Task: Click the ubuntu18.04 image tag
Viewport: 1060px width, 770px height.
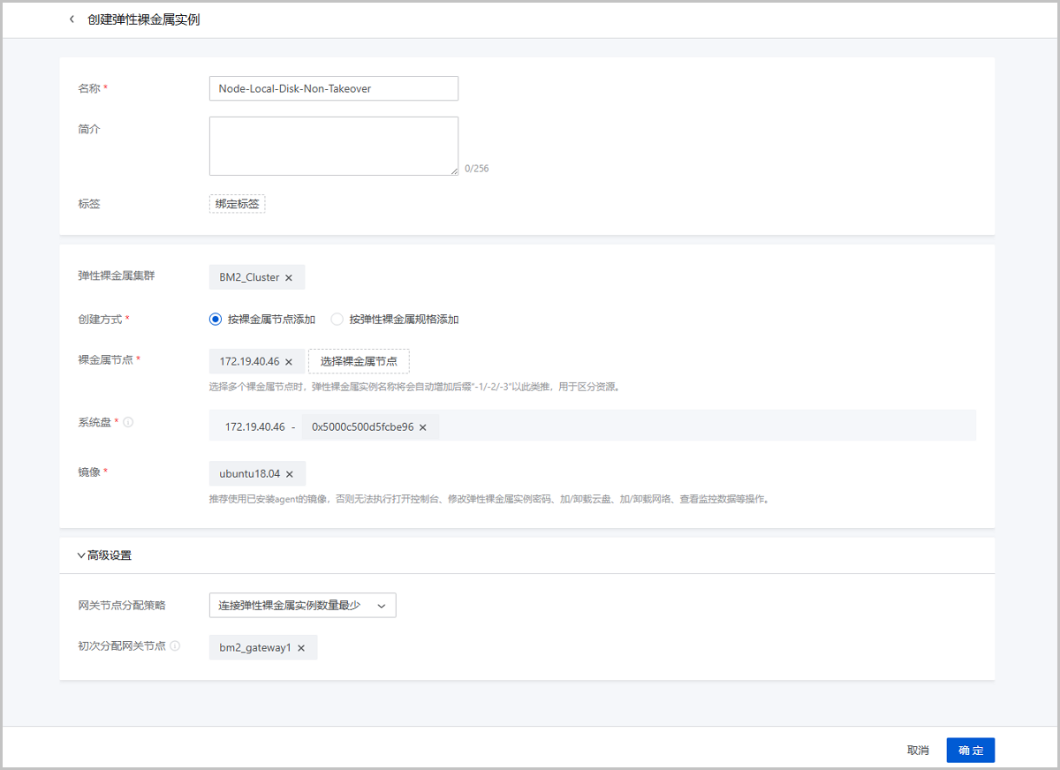Action: pyautogui.click(x=249, y=474)
